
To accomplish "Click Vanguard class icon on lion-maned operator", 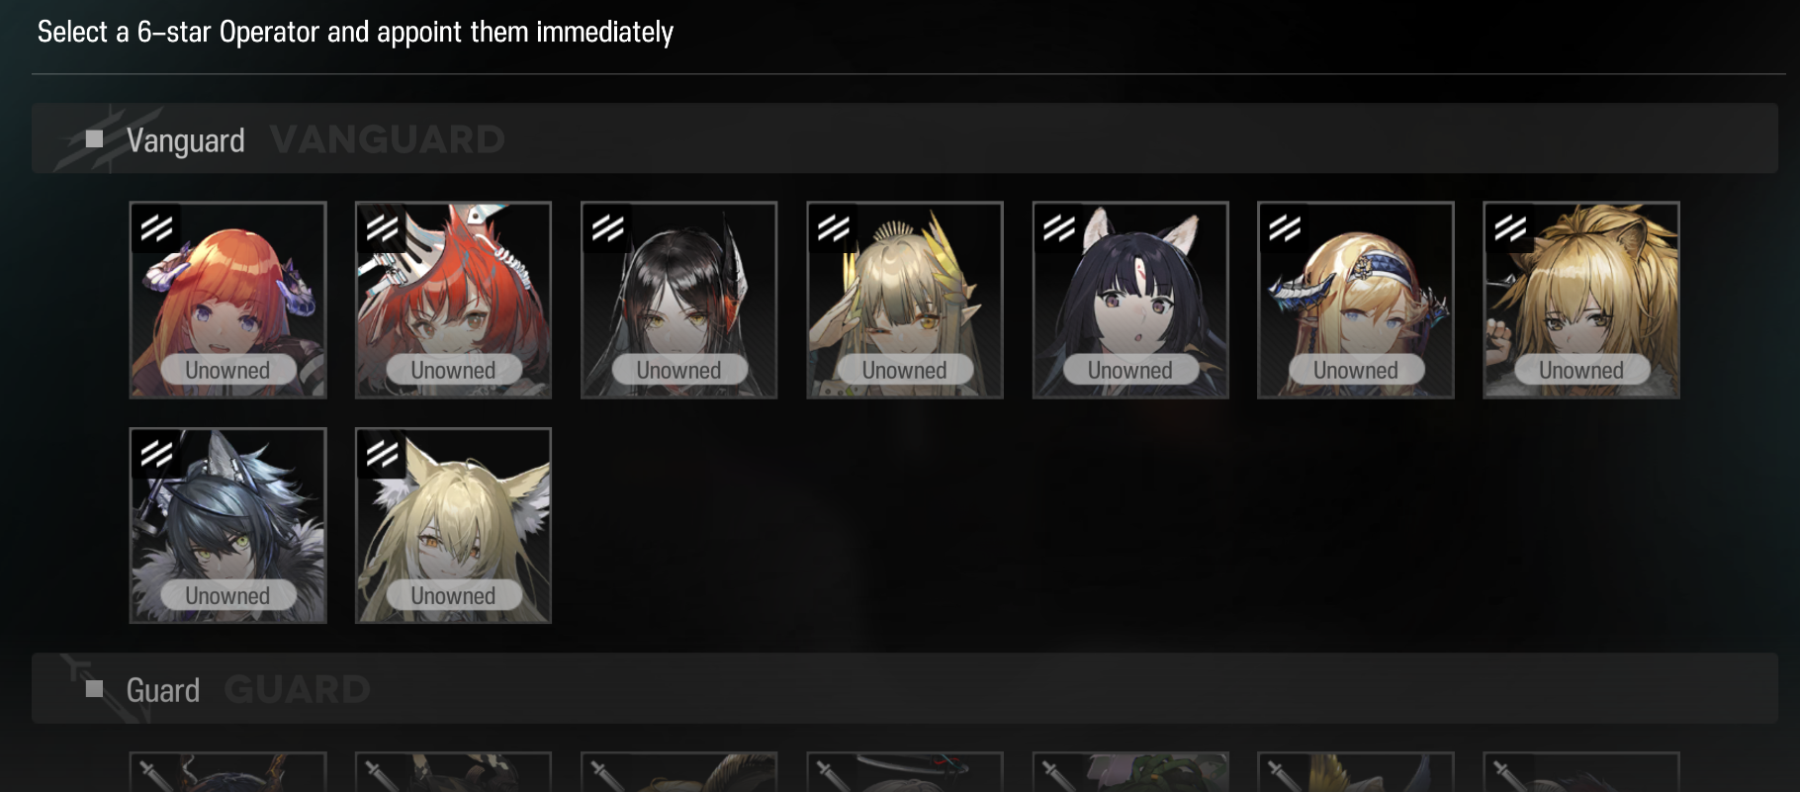I will pos(1510,228).
